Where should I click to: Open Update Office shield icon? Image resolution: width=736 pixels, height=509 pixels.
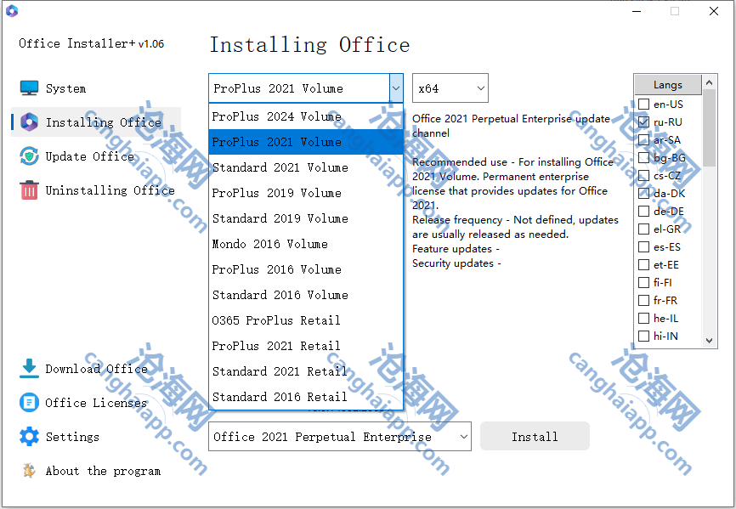(30, 156)
